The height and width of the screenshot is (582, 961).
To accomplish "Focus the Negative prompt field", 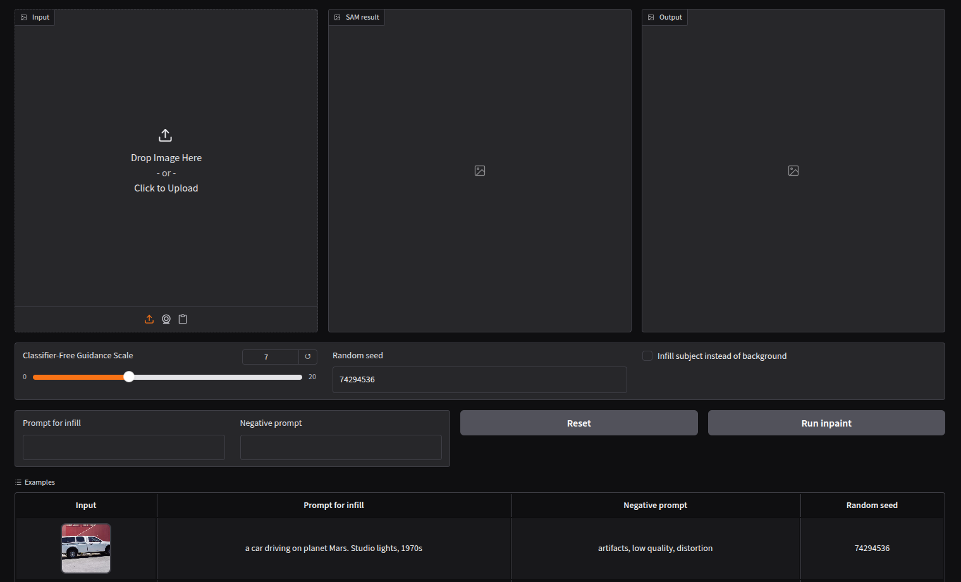I will [x=340, y=447].
